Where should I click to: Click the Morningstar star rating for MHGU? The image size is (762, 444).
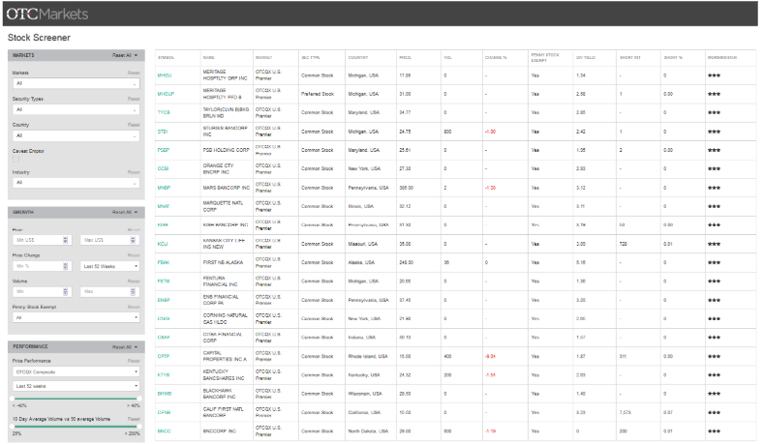coord(714,75)
